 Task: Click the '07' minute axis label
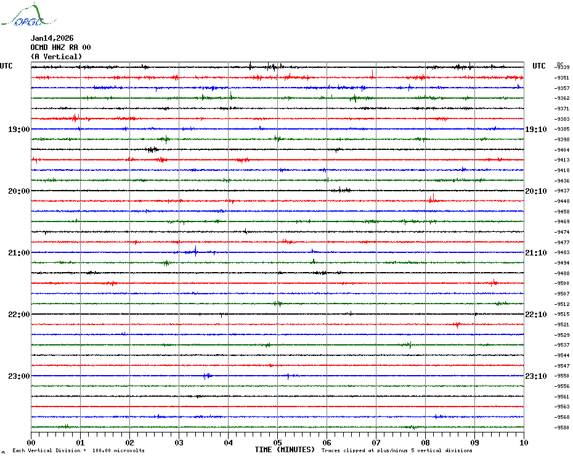[x=376, y=442]
